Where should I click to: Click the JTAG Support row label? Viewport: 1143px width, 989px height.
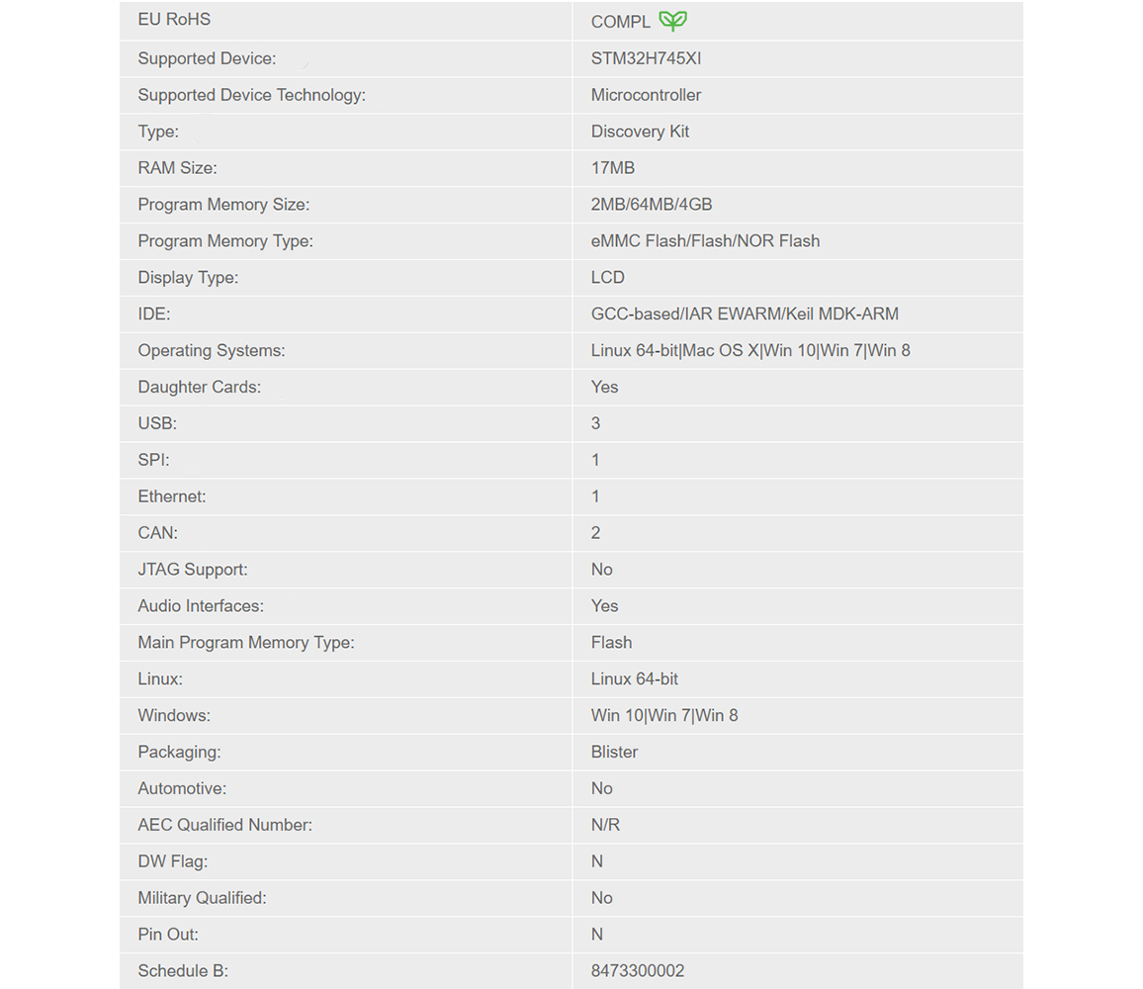(193, 570)
